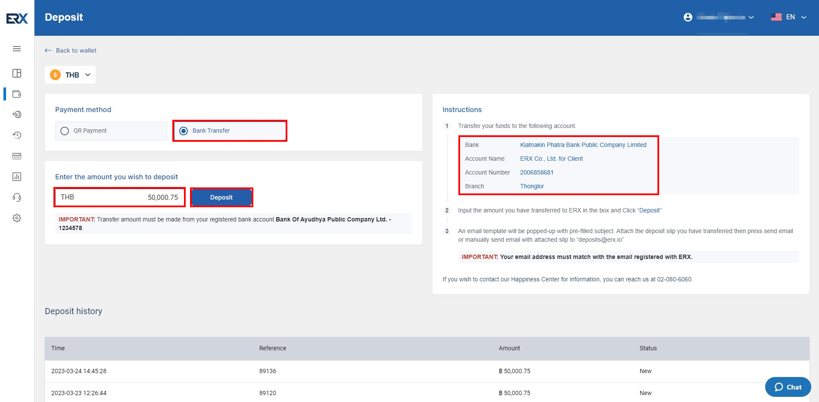Viewport: 819px width, 402px height.
Task: Open the settings gear icon in sidebar
Action: 17,218
